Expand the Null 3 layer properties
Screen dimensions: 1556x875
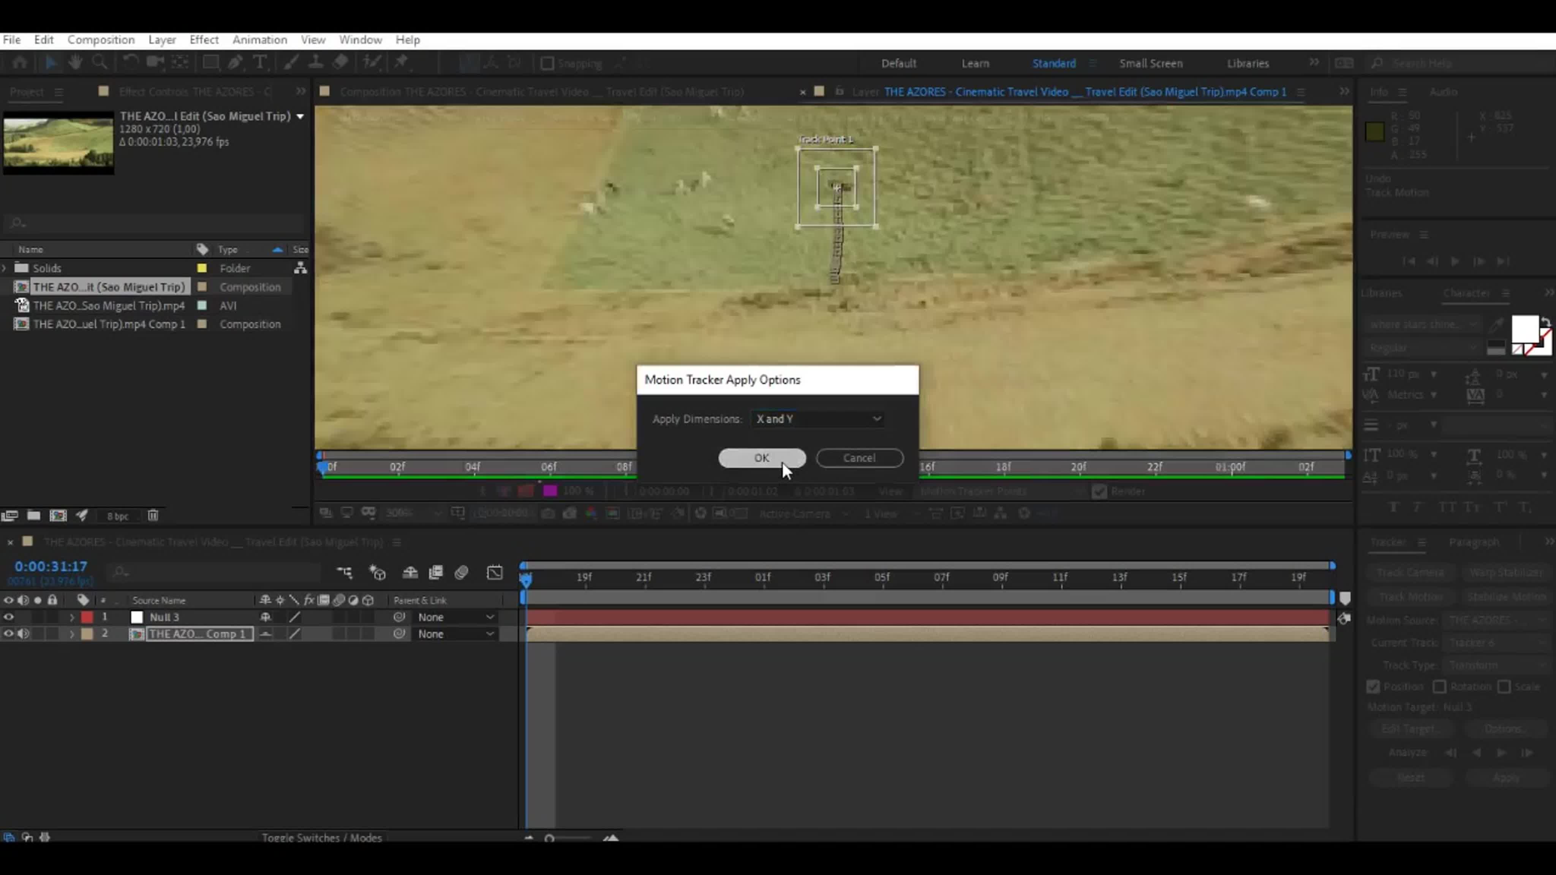click(72, 617)
